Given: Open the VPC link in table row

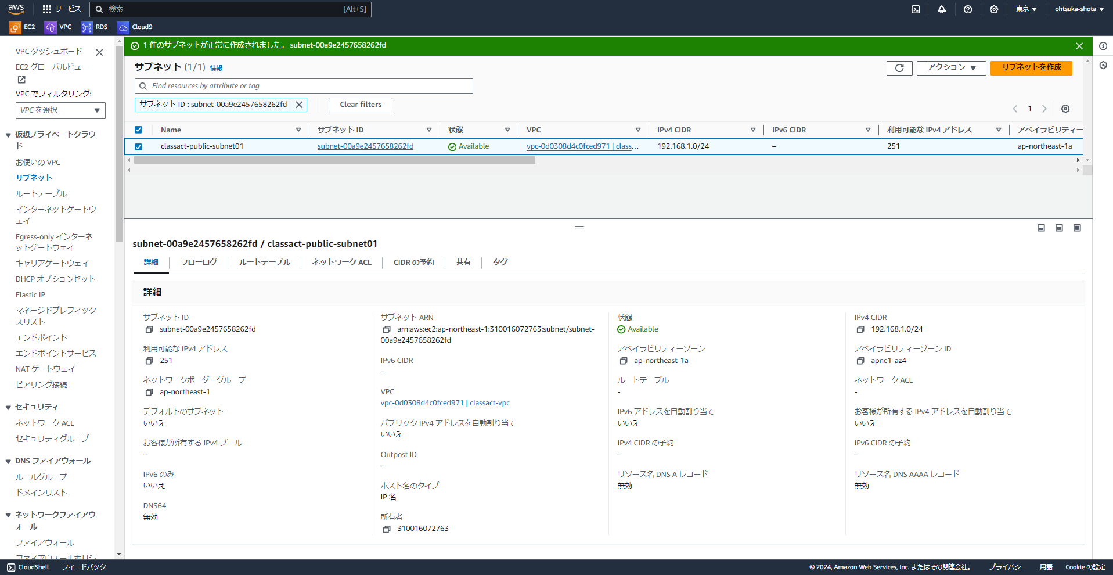Looking at the screenshot, I should (x=582, y=146).
